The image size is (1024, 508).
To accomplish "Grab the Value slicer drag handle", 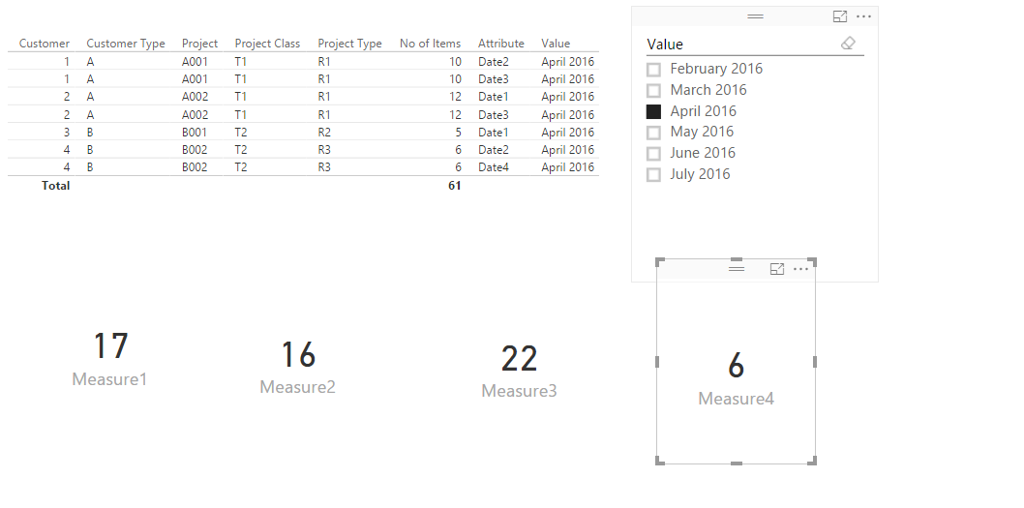I will pos(755,16).
